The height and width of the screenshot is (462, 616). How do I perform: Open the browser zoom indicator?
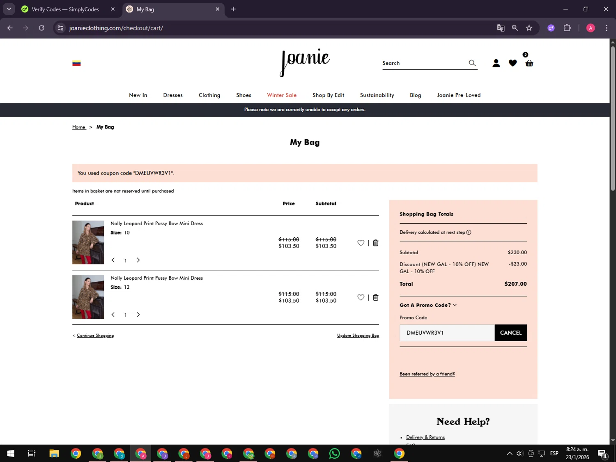tap(515, 28)
